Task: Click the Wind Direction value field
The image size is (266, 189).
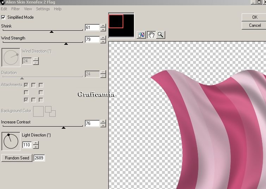Action: (27, 61)
